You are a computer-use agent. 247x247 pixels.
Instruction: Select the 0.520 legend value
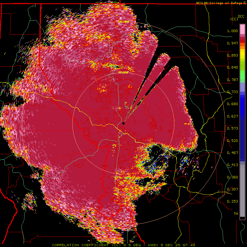click(232, 141)
